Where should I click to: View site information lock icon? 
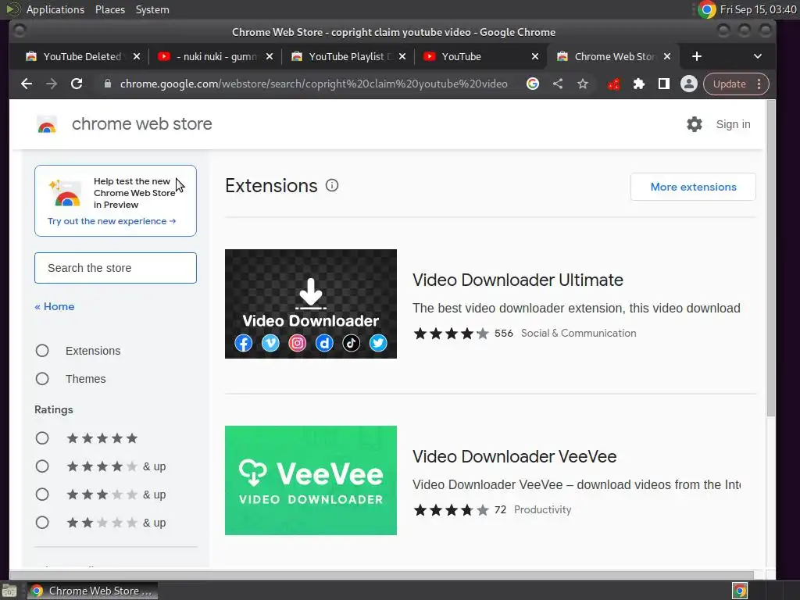point(108,84)
